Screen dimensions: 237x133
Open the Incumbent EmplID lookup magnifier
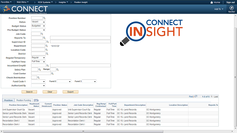48,66
